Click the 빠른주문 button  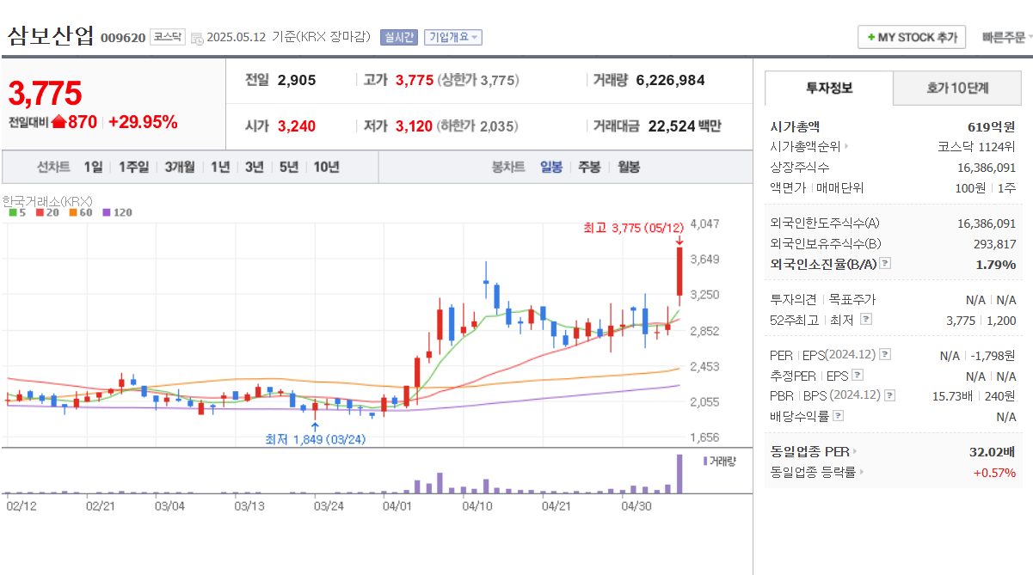1005,37
